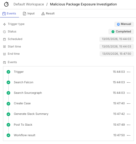Click Trigger event green check icon

[8, 72]
